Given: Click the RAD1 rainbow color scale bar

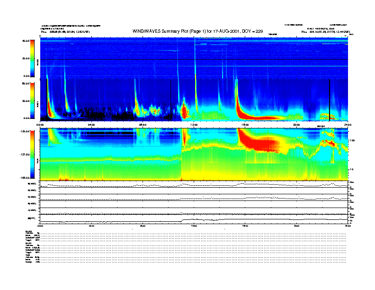Looking at the screenshot, I should coord(32,101).
